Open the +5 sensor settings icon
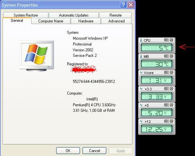Viewport: 195px width, 156px height. click(166, 105)
